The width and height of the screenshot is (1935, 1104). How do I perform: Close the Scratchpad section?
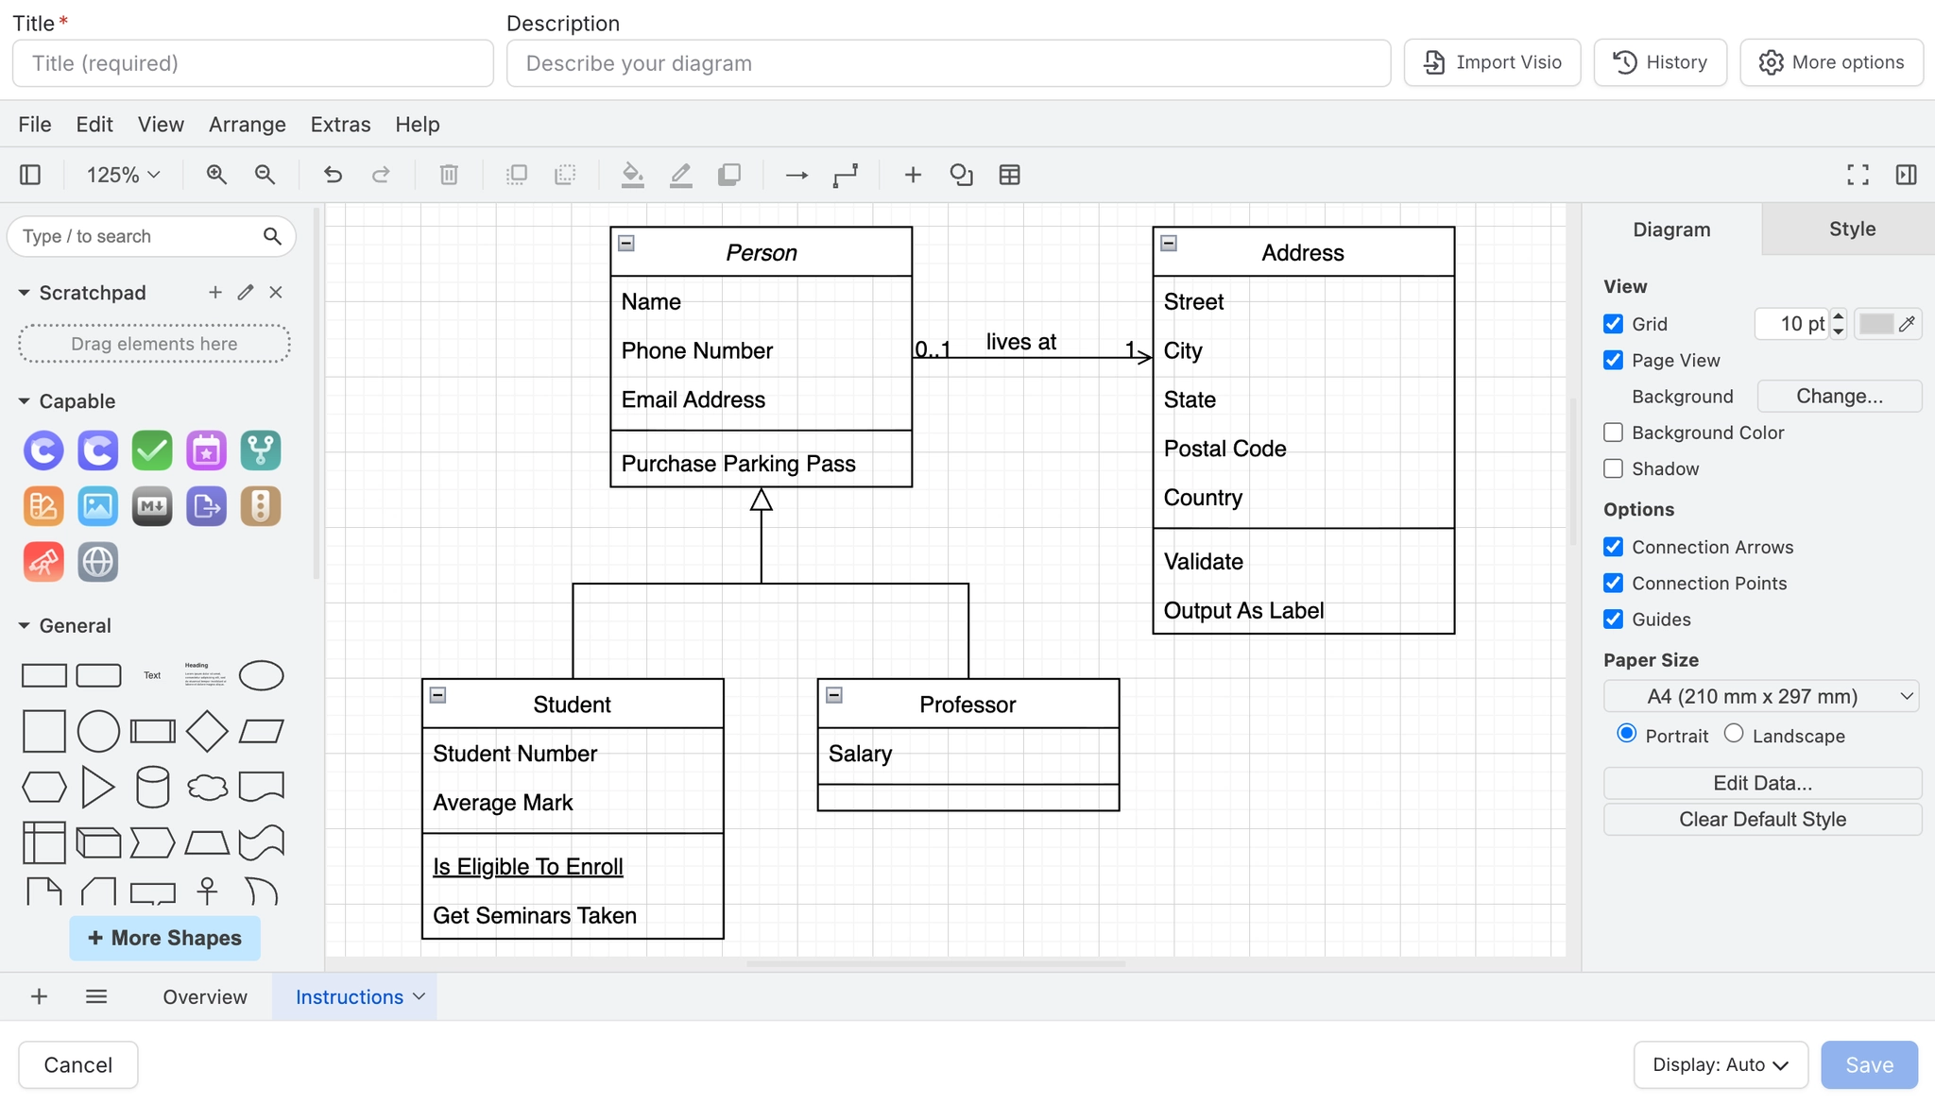pos(276,293)
